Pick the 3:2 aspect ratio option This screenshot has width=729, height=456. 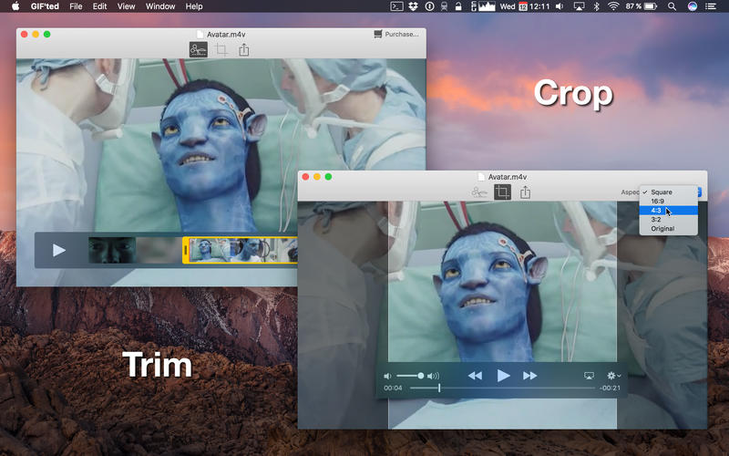coord(656,220)
